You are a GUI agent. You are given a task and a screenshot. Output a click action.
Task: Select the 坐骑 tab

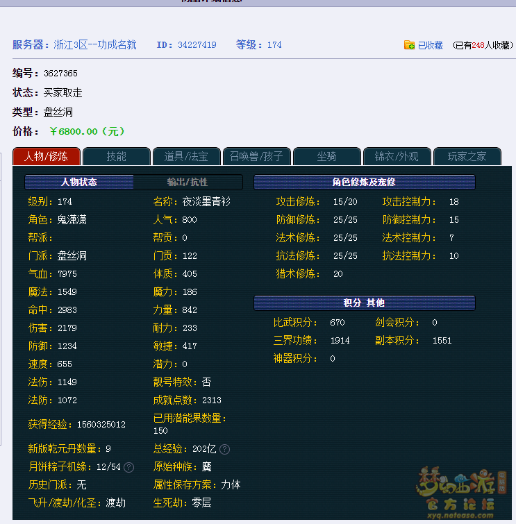tap(326, 156)
